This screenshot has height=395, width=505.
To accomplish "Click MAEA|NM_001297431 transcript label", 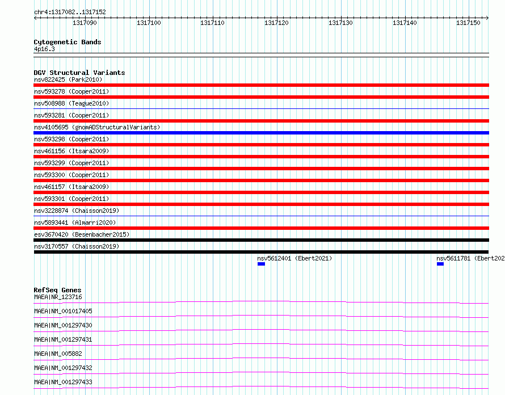I will (x=63, y=339).
